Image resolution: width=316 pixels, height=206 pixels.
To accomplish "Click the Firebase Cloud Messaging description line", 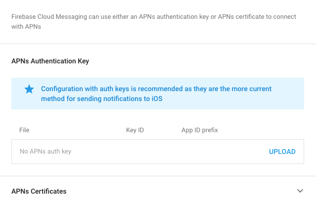I will pos(153,17).
